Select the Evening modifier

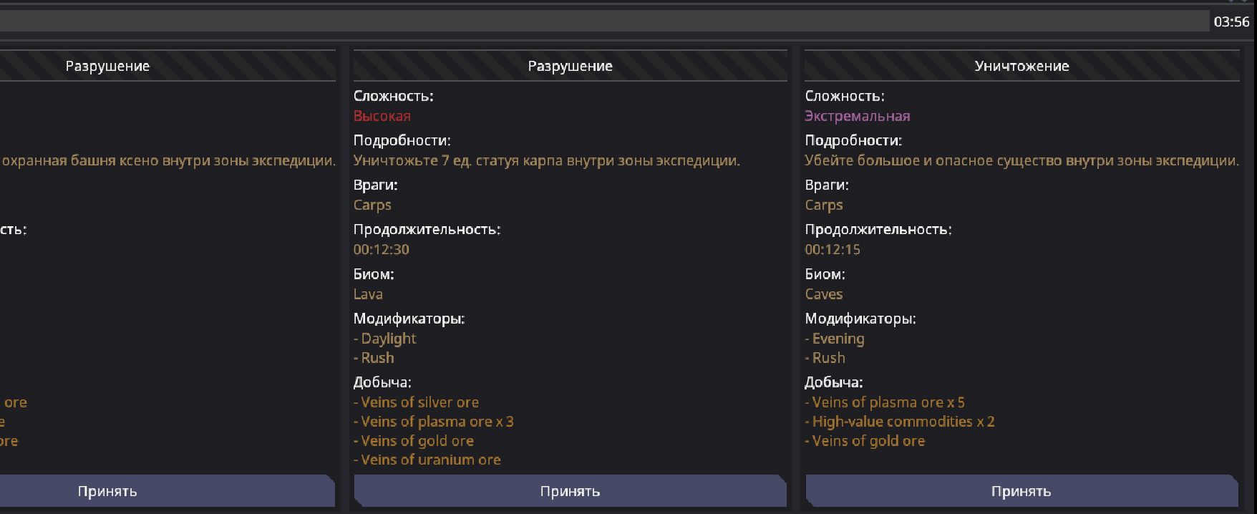[838, 339]
